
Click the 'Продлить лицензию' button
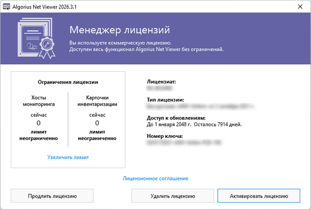[x=52, y=196]
